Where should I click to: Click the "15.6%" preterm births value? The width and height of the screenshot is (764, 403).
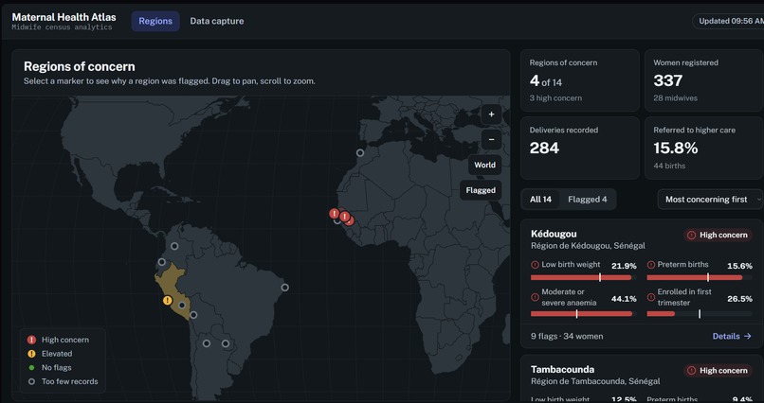pos(740,266)
